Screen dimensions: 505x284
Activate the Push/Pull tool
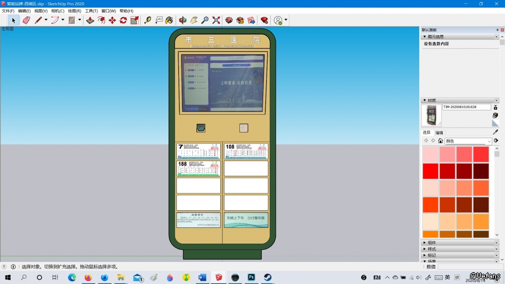click(x=90, y=20)
